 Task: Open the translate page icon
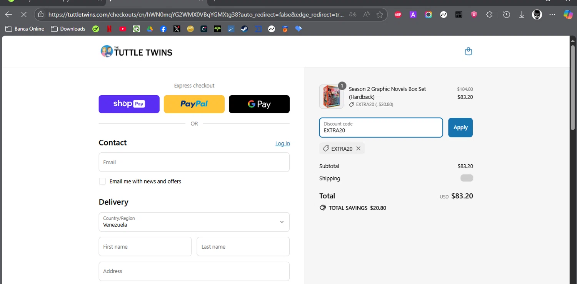pos(352,15)
